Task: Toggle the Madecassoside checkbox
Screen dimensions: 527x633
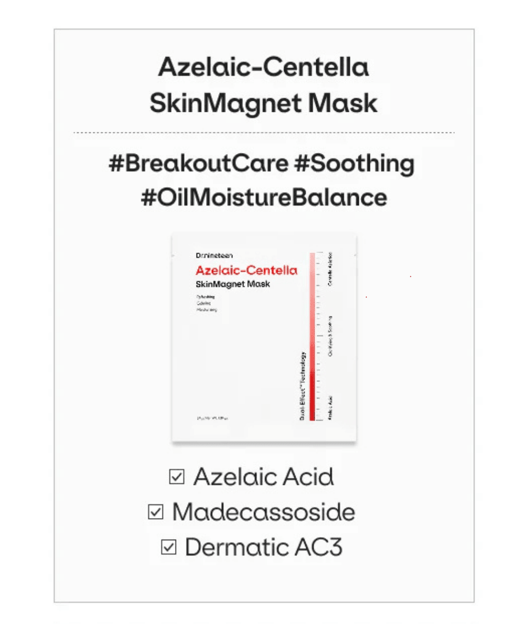Action: tap(155, 512)
